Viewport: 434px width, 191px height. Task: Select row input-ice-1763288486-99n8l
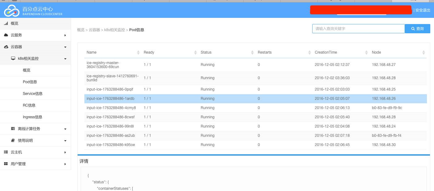pos(255,126)
